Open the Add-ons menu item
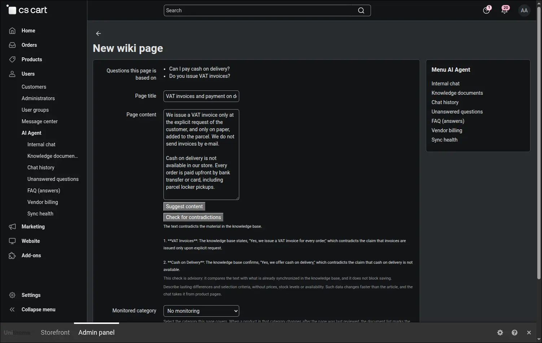542x343 pixels. pos(31,255)
